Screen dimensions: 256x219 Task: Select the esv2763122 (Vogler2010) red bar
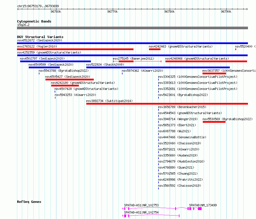point(75,49)
